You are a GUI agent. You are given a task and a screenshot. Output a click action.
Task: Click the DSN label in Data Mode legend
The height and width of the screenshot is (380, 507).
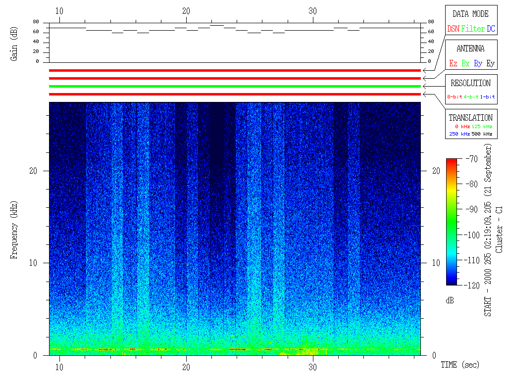coord(453,29)
